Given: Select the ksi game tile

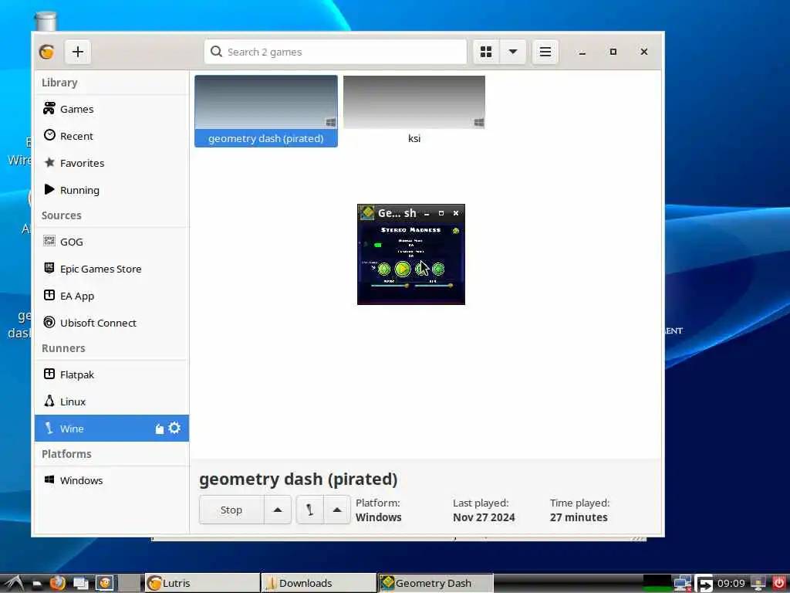Looking at the screenshot, I should coord(414,111).
